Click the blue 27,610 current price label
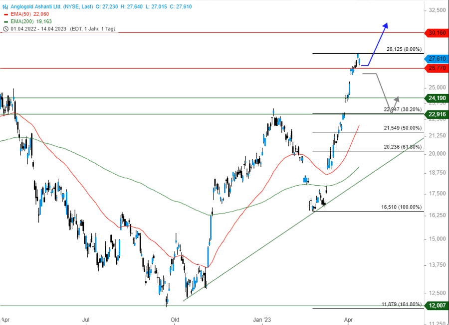The width and height of the screenshot is (449, 325). [x=437, y=59]
